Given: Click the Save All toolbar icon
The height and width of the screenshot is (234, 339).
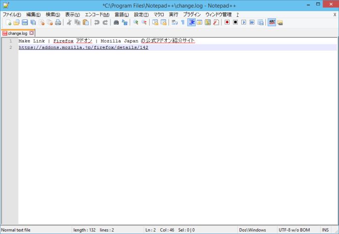Looking at the screenshot, I should point(33,22).
